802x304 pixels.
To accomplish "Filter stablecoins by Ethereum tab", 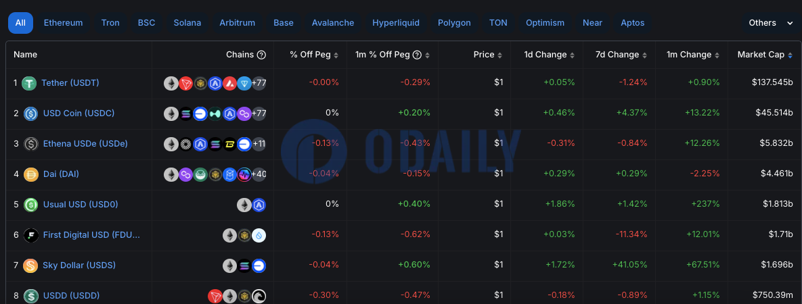I will click(64, 23).
